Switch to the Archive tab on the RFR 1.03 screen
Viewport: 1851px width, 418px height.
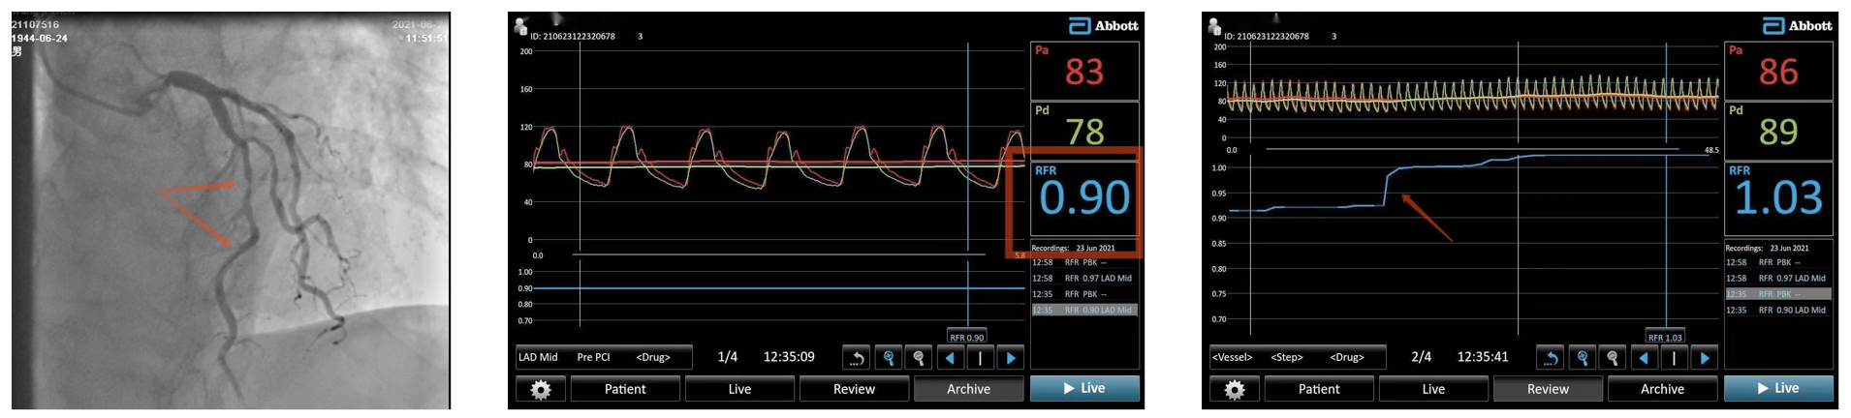(x=1662, y=389)
